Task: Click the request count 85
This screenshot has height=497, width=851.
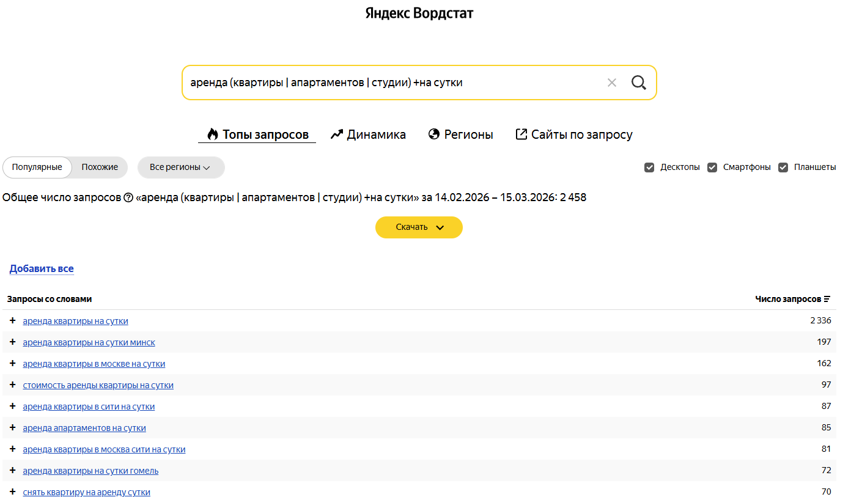Action: (x=827, y=428)
